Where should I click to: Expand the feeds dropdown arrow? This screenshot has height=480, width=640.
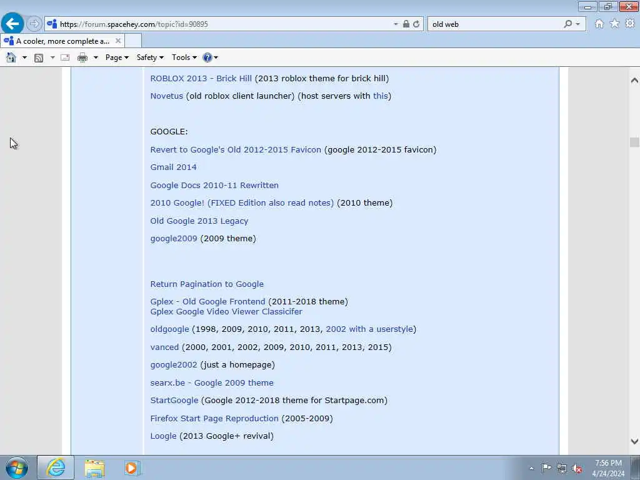(x=52, y=57)
